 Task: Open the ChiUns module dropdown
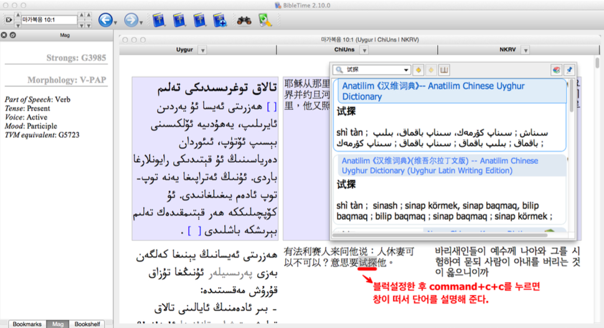click(x=364, y=50)
